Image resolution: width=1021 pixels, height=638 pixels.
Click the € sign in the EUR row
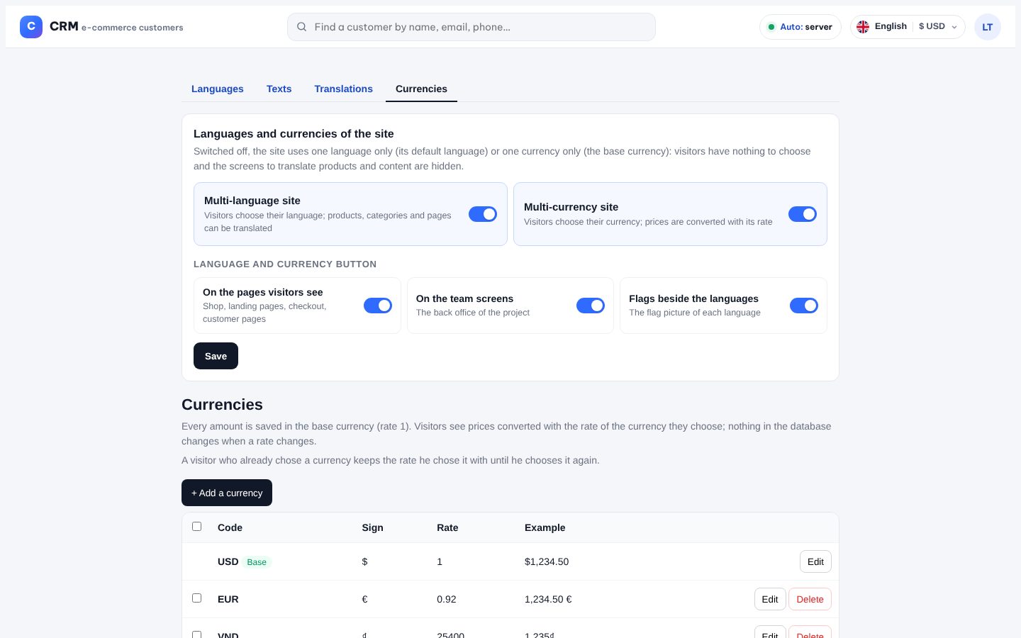tap(364, 599)
